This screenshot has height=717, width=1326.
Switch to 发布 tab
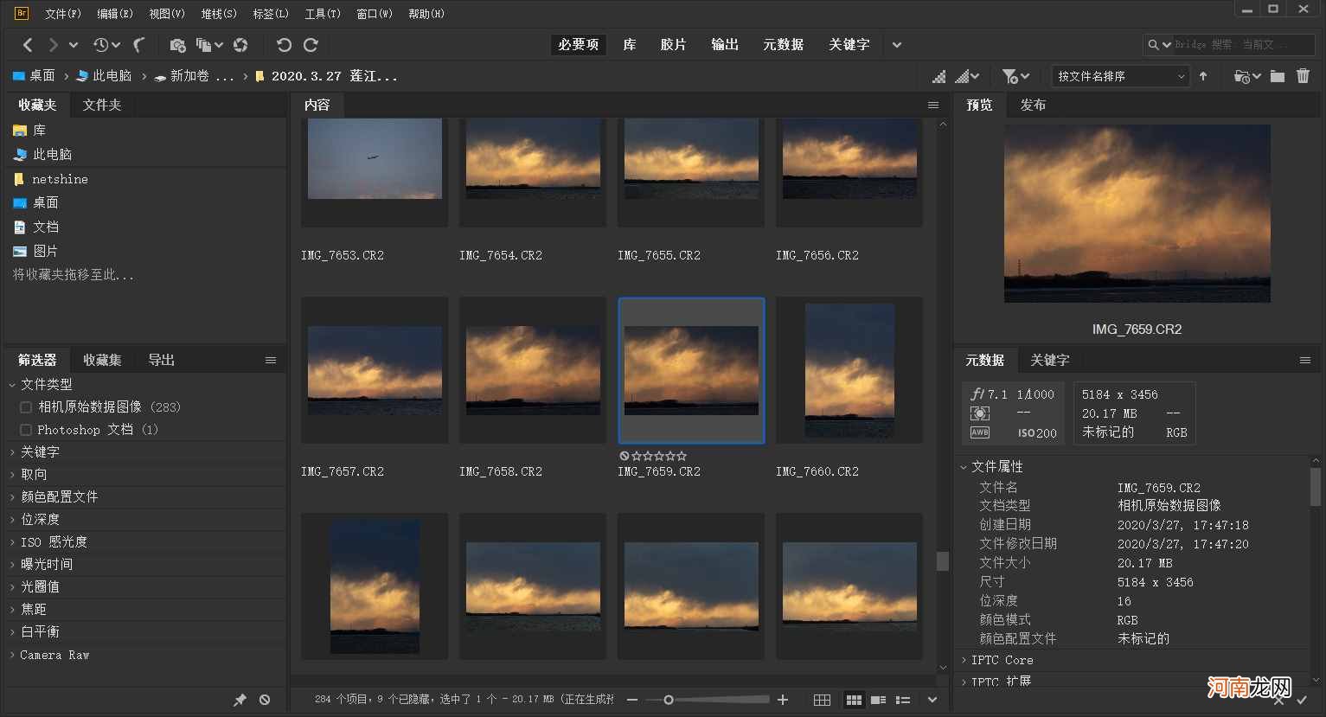pos(1033,105)
